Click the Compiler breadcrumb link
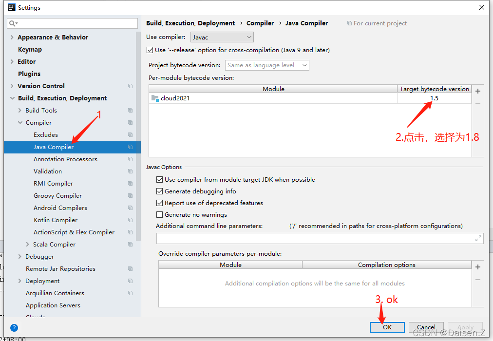The image size is (493, 341). point(260,23)
